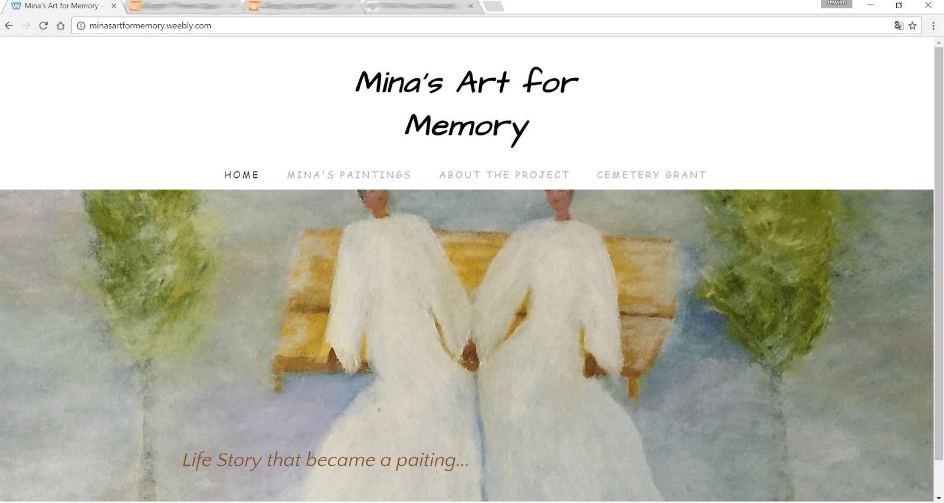Go to the About the Project page
This screenshot has height=503, width=944.
(504, 175)
